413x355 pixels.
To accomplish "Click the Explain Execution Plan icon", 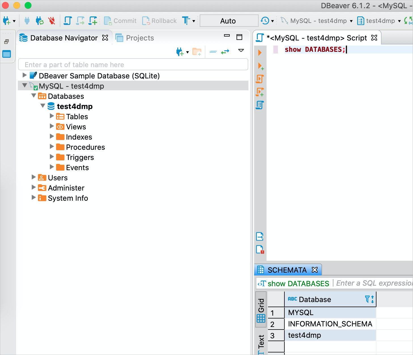I will [x=260, y=105].
